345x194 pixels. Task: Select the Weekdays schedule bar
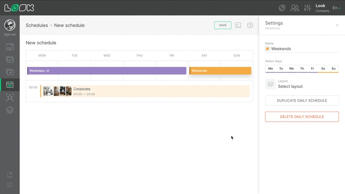pos(107,71)
